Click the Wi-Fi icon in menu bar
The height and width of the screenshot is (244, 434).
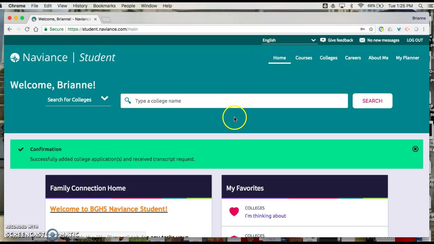pos(361,6)
